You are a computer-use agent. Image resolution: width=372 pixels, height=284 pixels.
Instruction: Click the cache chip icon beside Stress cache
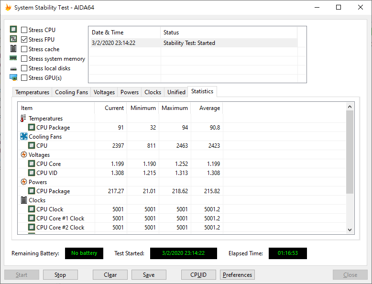(x=13, y=49)
